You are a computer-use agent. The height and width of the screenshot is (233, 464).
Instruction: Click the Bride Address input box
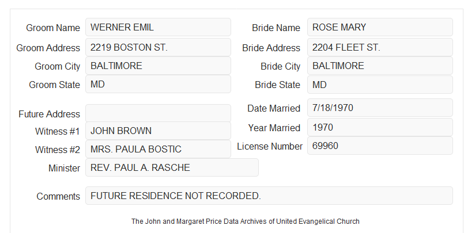[380, 47]
